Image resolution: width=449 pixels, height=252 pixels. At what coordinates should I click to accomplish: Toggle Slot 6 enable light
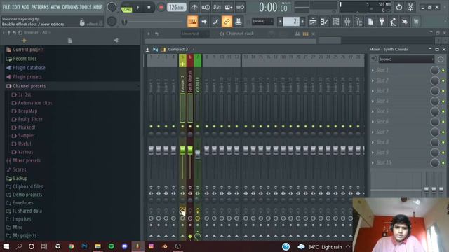tap(443, 122)
